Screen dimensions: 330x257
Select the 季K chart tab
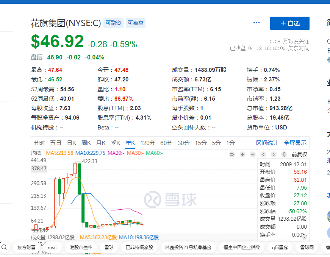coord(116,143)
